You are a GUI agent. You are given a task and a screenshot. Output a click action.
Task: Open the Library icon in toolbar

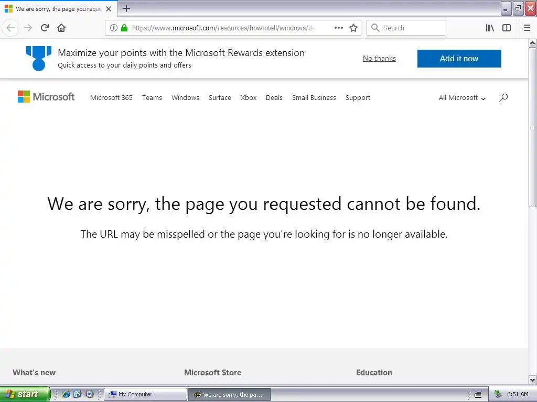[x=490, y=28]
